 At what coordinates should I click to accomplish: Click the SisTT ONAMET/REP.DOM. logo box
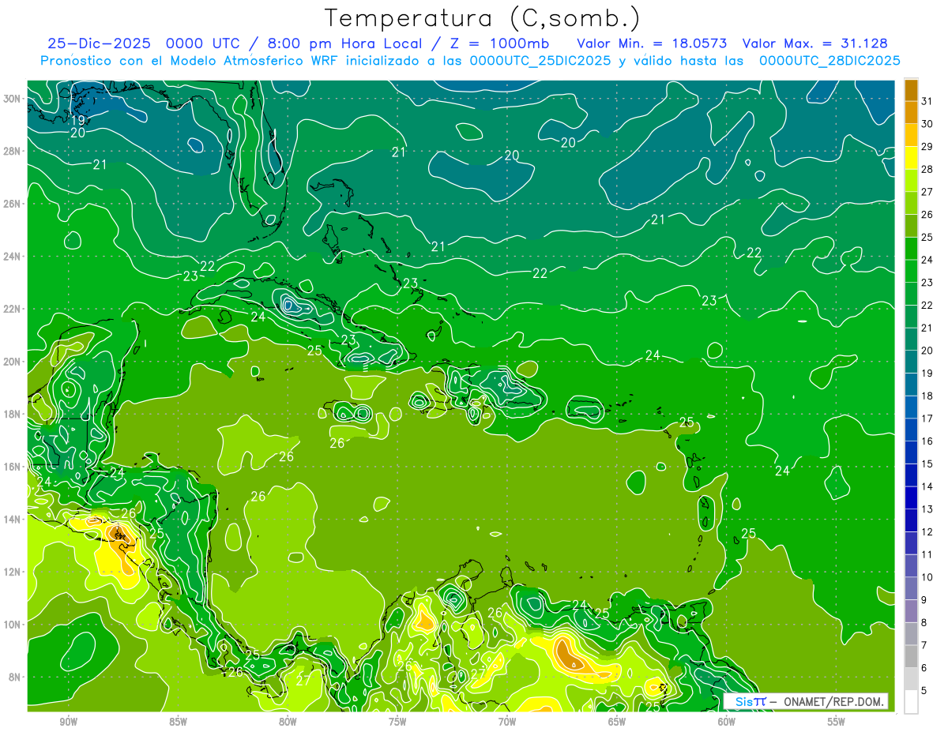[x=806, y=701]
